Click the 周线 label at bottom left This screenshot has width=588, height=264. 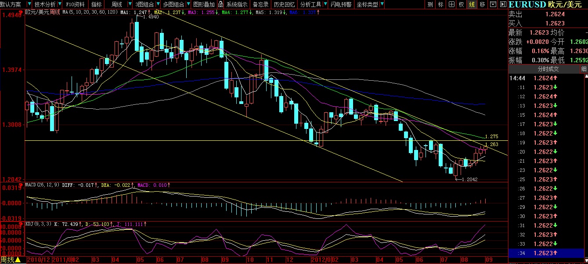pos(7,260)
